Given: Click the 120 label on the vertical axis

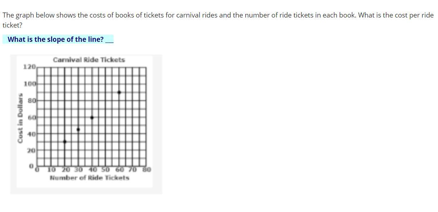Looking at the screenshot, I should pos(29,67).
